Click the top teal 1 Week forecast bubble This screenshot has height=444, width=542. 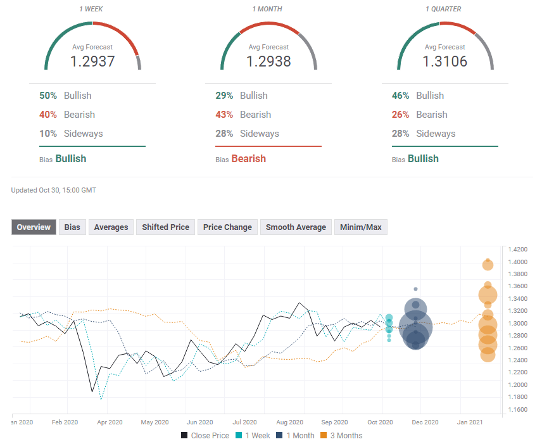389,318
